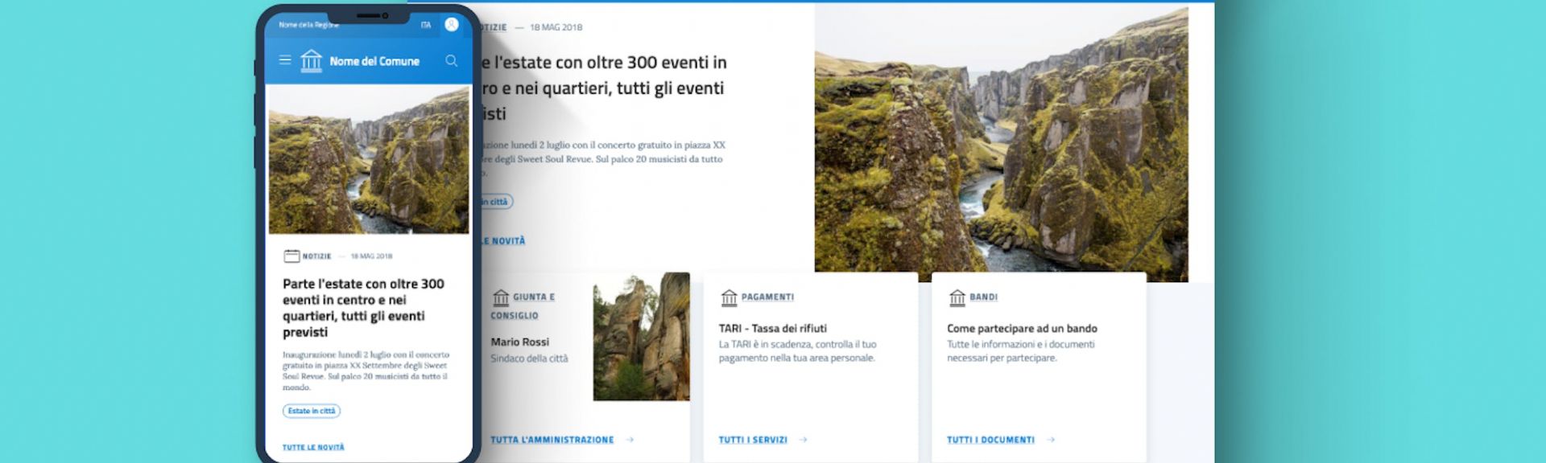The height and width of the screenshot is (463, 1546).
Task: Click the municipality building logo icon
Action: click(x=311, y=61)
